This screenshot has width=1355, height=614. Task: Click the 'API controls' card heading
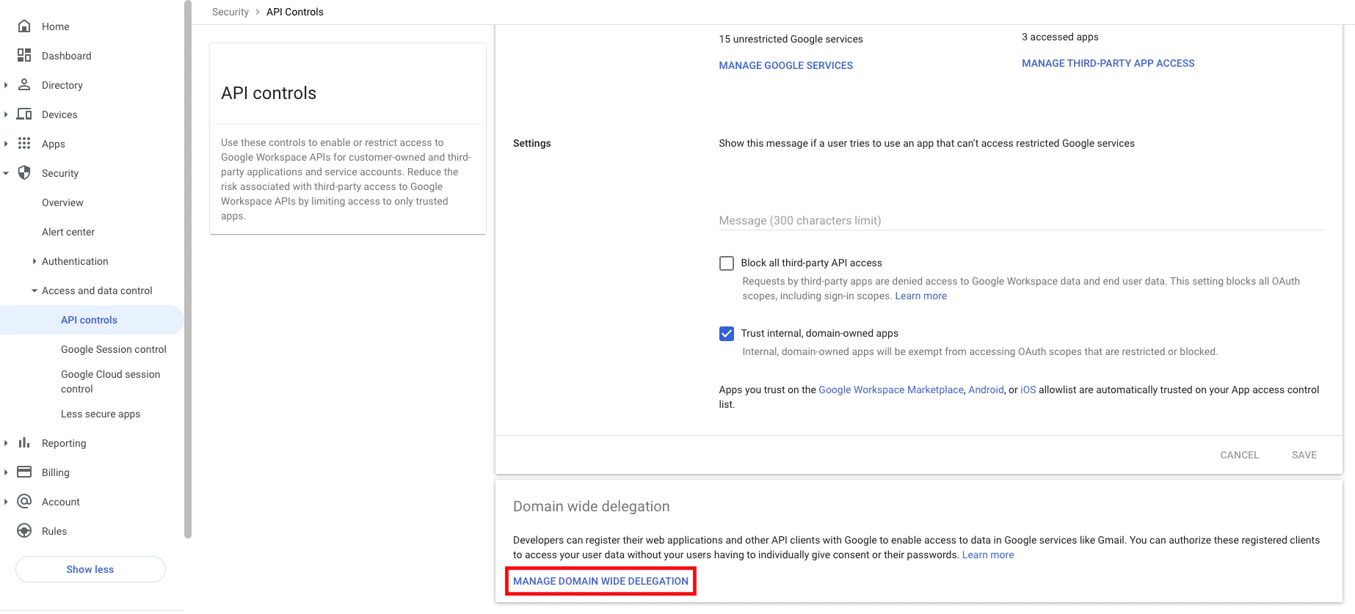[269, 93]
